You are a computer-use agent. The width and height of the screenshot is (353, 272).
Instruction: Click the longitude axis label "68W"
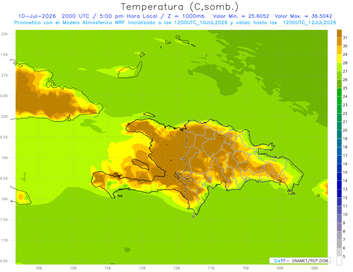pos(314,268)
